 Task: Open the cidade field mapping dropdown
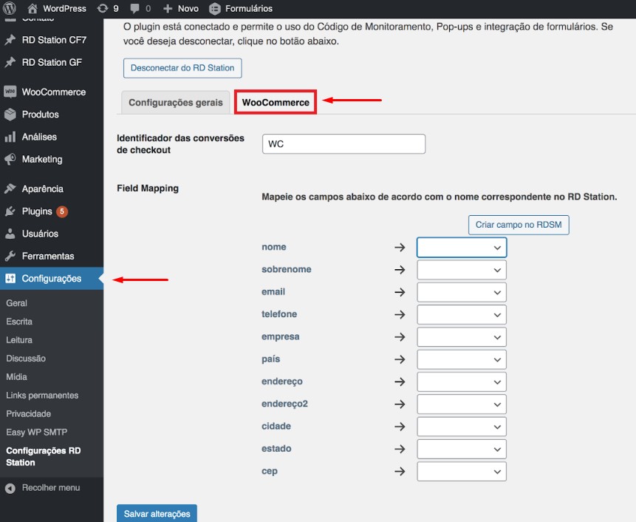coord(462,427)
